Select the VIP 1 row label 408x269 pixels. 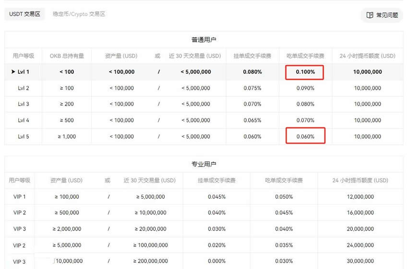pyautogui.click(x=20, y=197)
